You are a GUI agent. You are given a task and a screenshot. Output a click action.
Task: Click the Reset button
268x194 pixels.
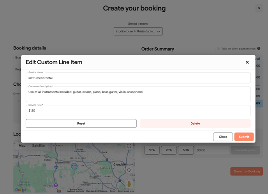point(81,123)
